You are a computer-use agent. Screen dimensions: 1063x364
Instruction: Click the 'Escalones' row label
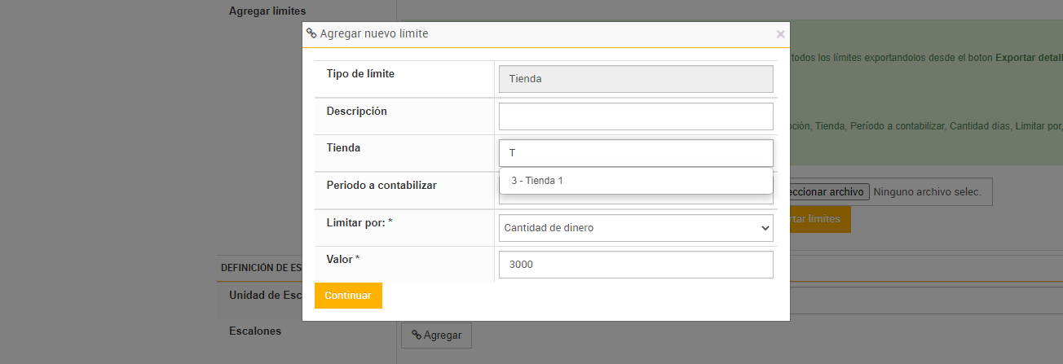(x=255, y=331)
